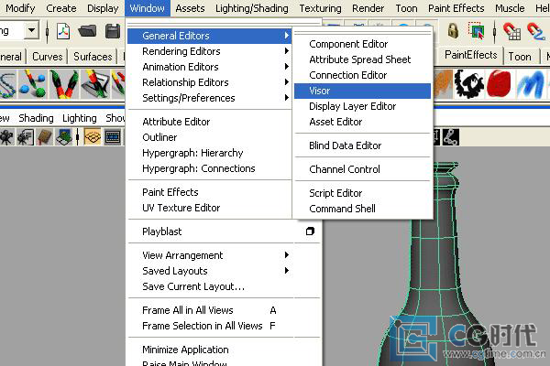
Task: Open the Modify menu
Action: [20, 8]
